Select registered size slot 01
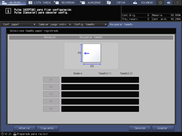 coord(51,80)
